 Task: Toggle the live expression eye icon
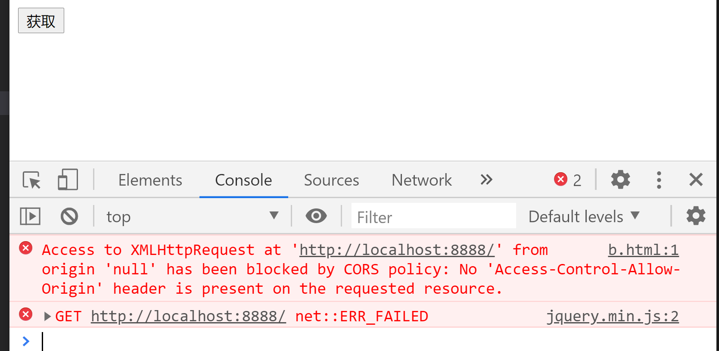coord(316,216)
